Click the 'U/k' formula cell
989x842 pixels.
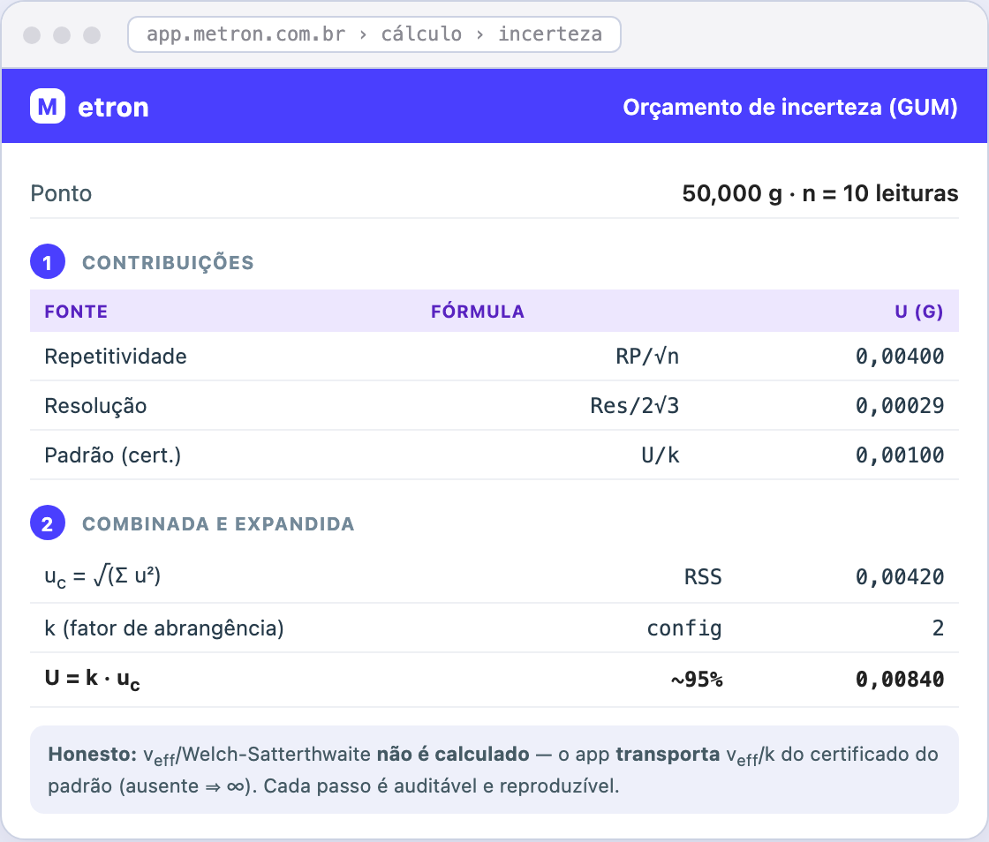tap(661, 455)
